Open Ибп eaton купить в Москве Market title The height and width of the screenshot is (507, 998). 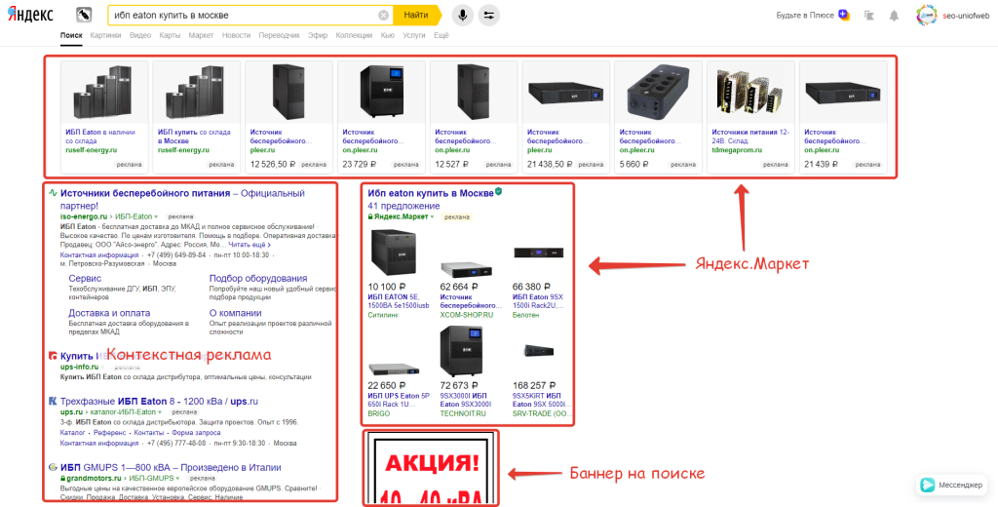coord(431,193)
